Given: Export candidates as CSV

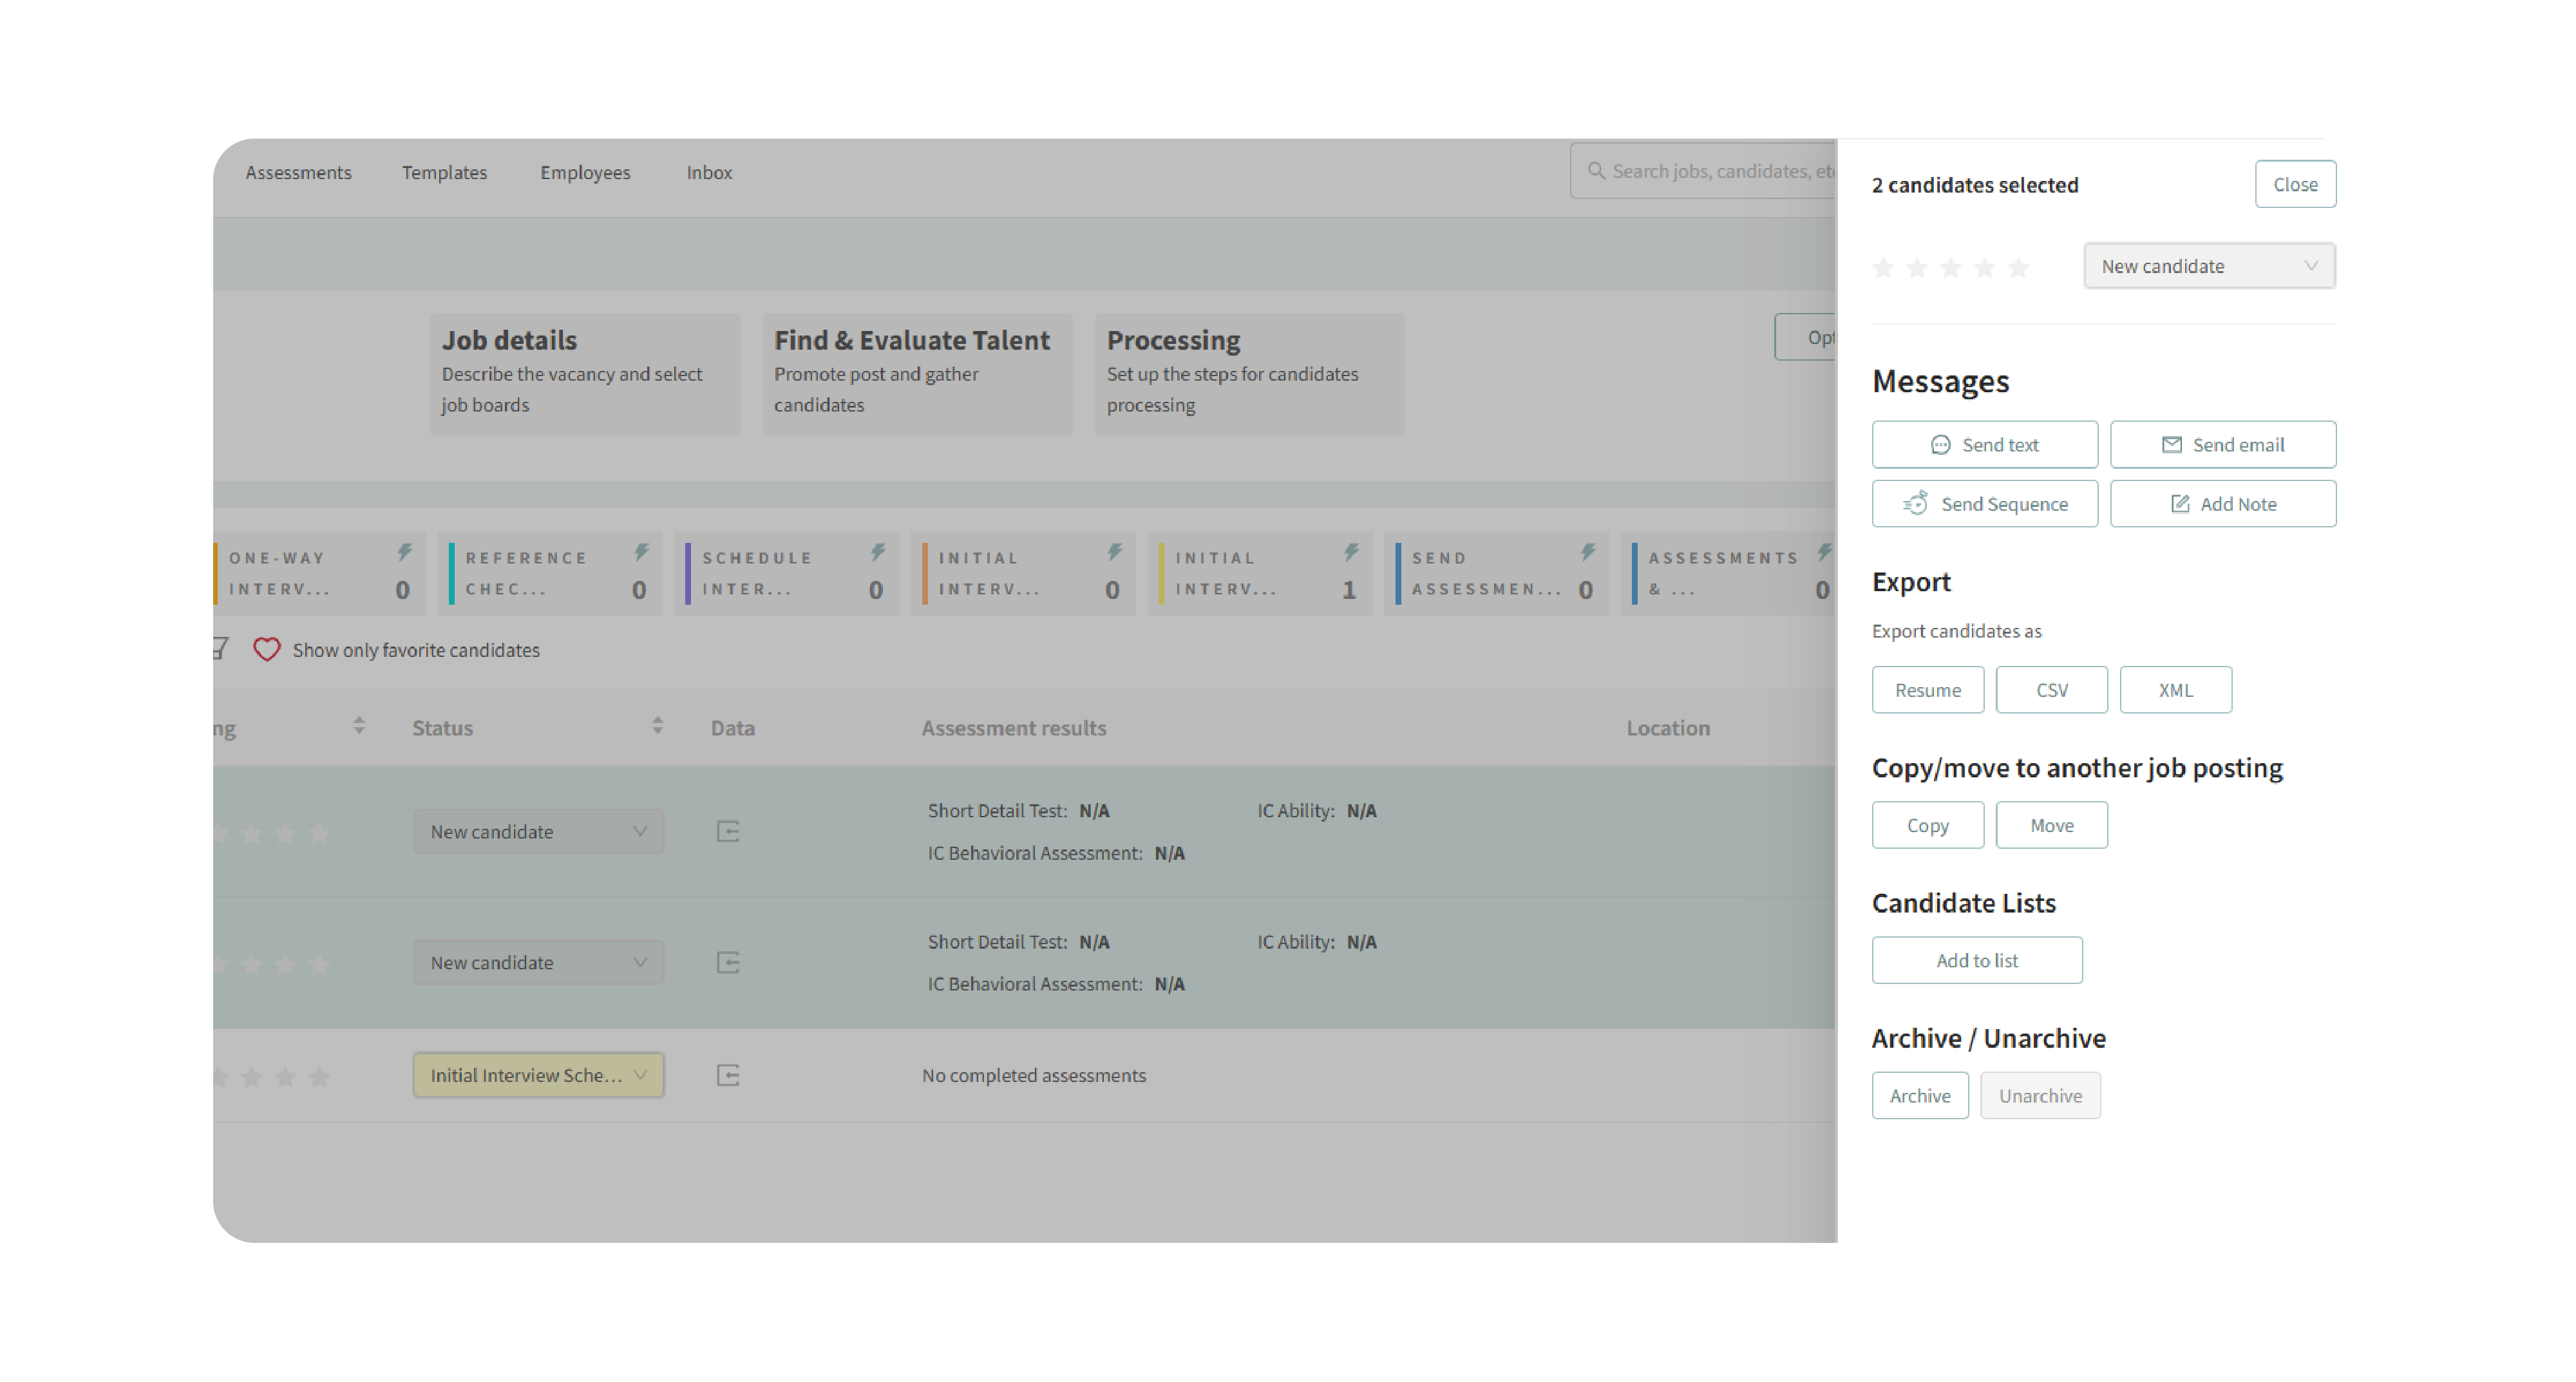Looking at the screenshot, I should coord(2051,690).
